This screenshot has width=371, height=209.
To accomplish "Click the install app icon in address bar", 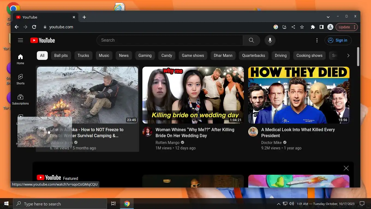I will coord(285,27).
